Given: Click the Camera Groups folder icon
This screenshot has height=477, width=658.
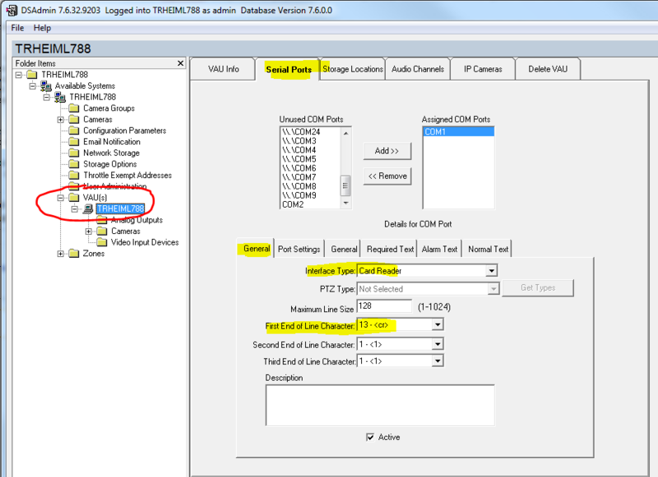Looking at the screenshot, I should click(72, 108).
